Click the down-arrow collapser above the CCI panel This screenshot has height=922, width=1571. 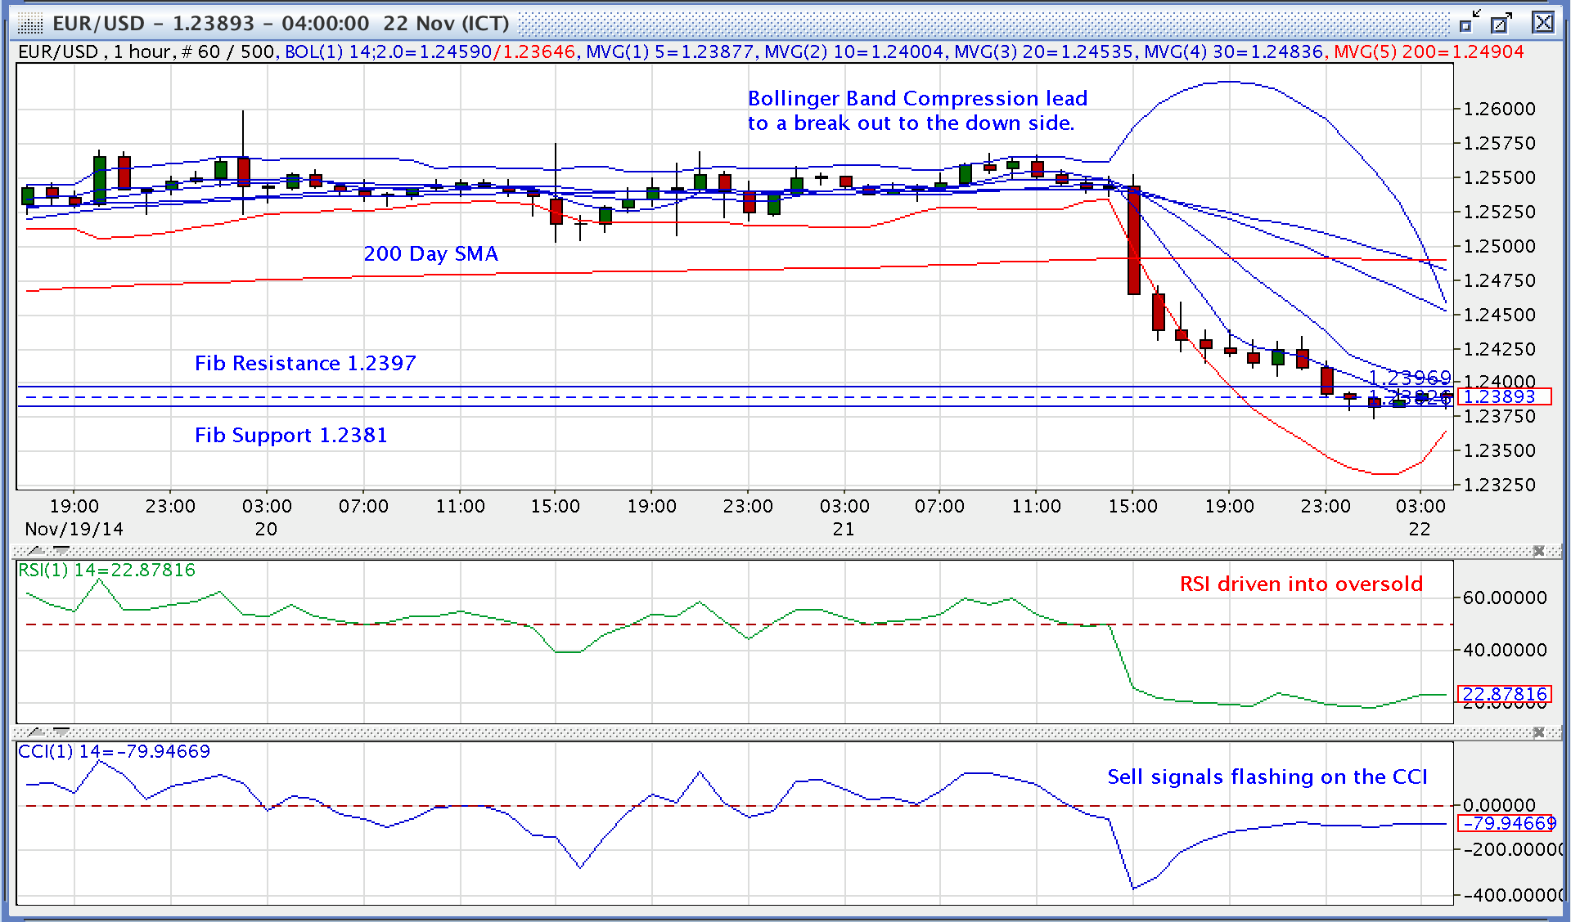click(x=61, y=732)
